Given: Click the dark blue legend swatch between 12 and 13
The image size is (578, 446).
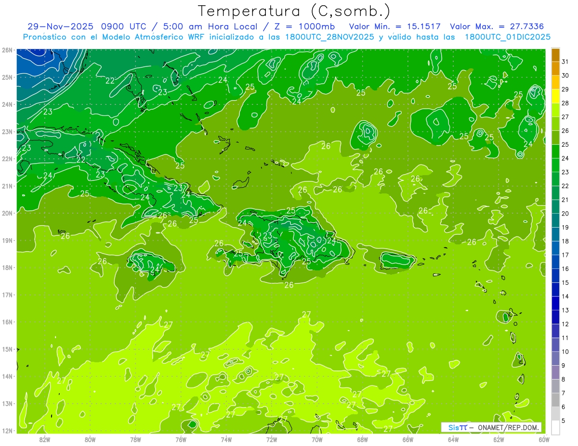Looking at the screenshot, I should [555, 318].
